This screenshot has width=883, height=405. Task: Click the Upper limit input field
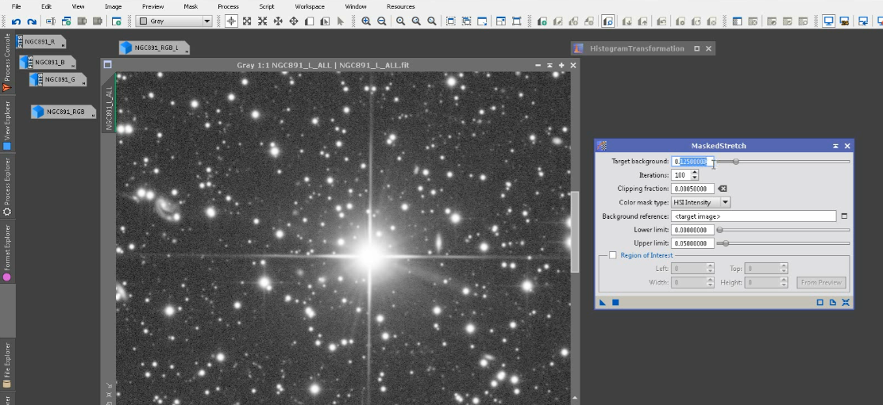(692, 243)
